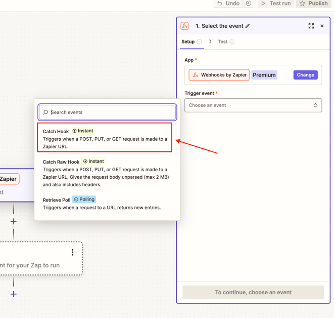Click chevron between Setup and Test
This screenshot has width=334, height=318.
[210, 42]
